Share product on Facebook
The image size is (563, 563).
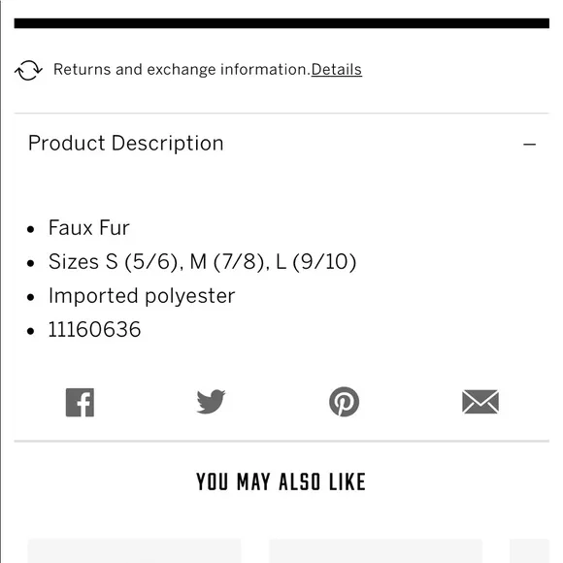(x=80, y=402)
